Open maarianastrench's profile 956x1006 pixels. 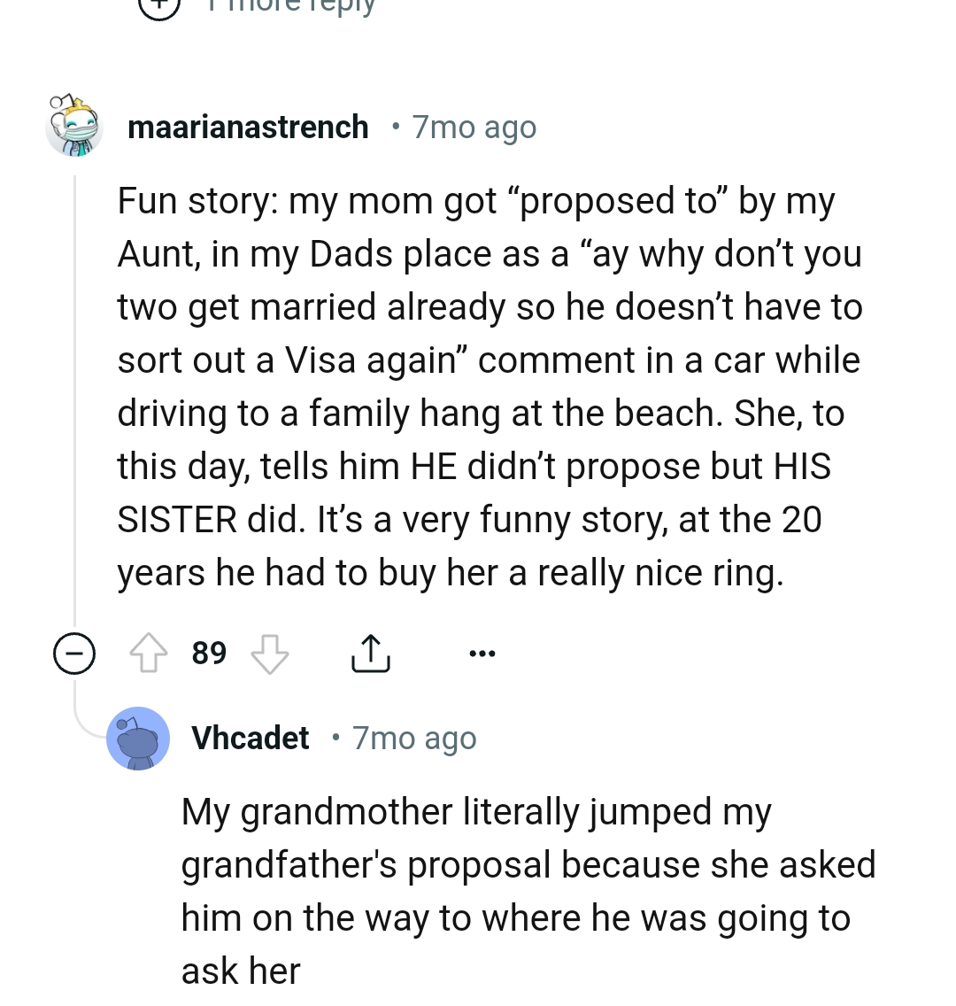click(x=248, y=127)
